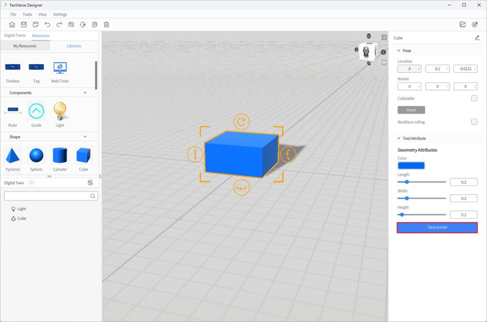Click the pencil icon to rename Cube
This screenshot has height=322, width=487.
pyautogui.click(x=477, y=38)
